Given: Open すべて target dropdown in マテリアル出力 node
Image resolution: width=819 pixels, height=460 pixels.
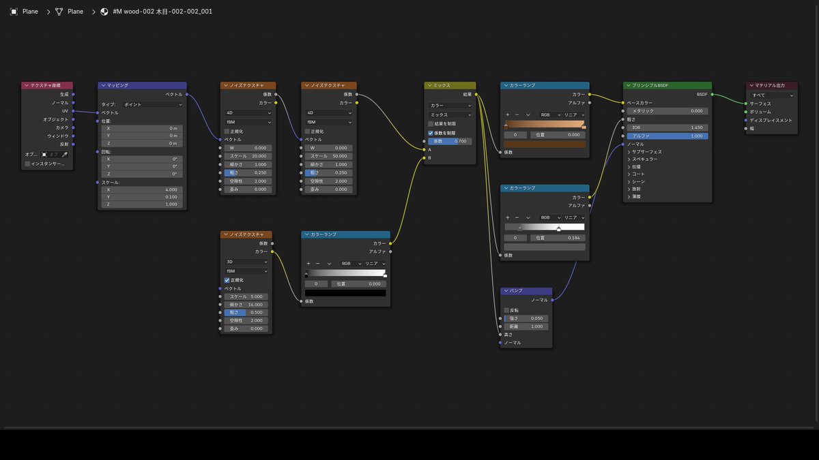Looking at the screenshot, I should coord(773,95).
